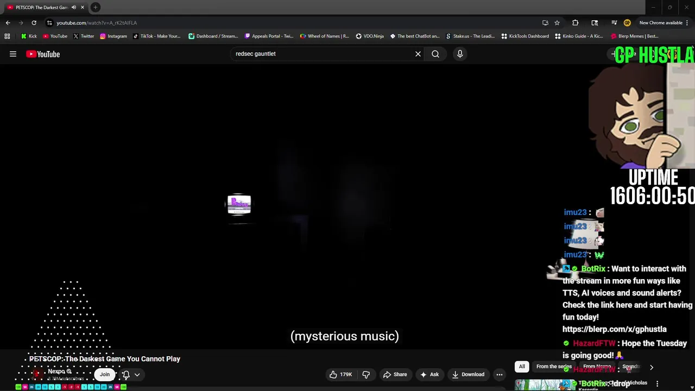Go back with the browser back arrow
695x391 pixels.
(8, 23)
